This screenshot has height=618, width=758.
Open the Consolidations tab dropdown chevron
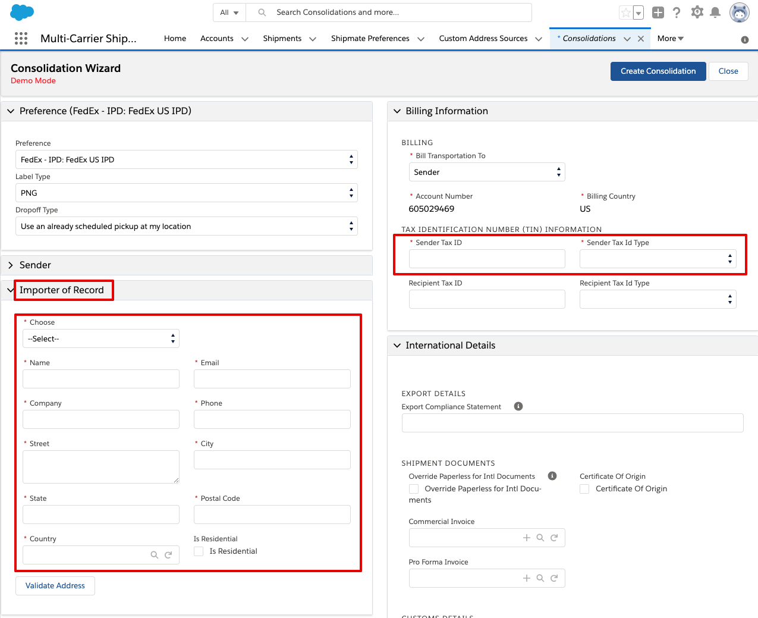click(x=627, y=39)
